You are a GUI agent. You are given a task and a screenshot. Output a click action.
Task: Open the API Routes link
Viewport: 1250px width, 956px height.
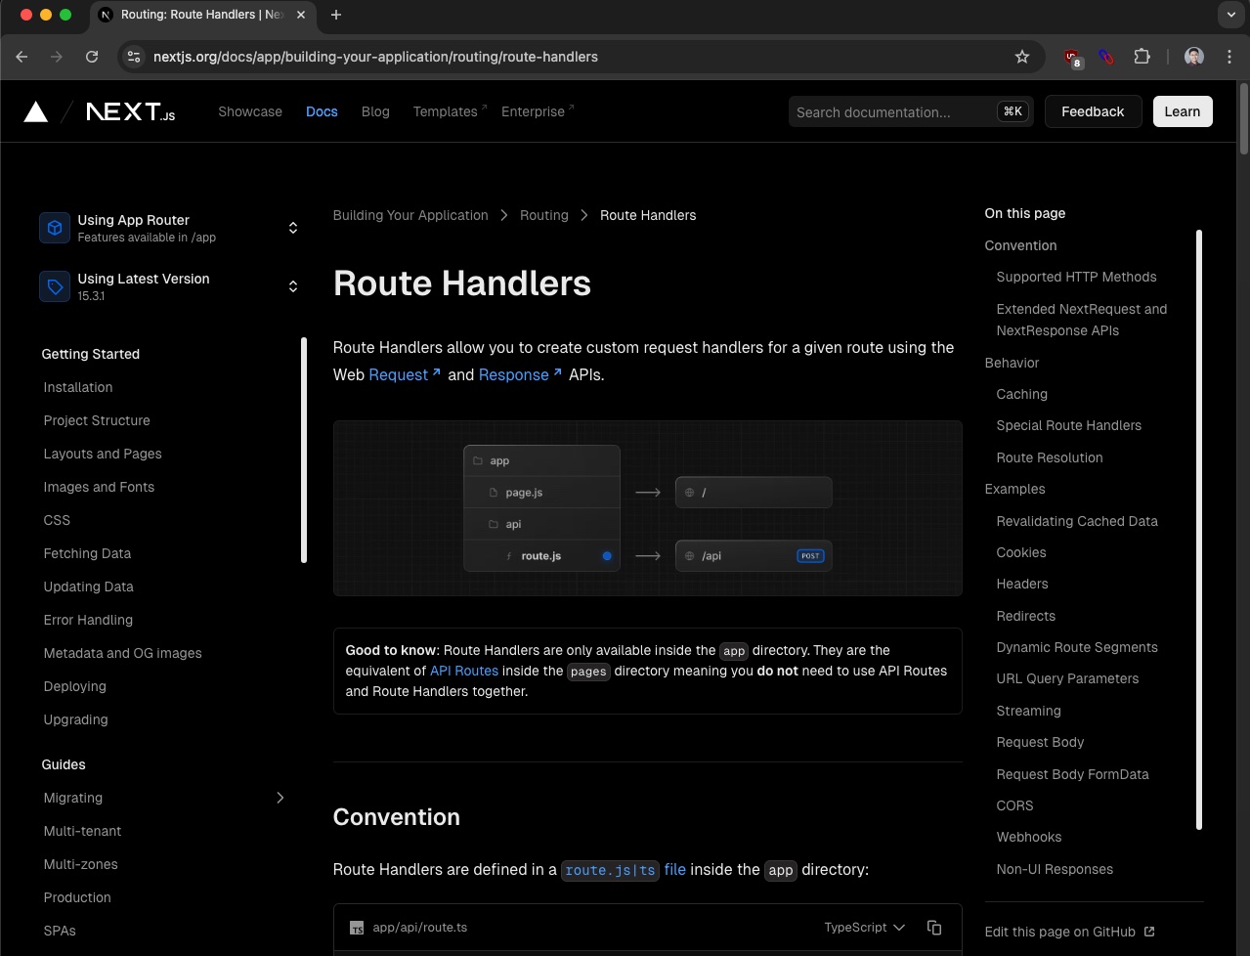click(x=464, y=671)
